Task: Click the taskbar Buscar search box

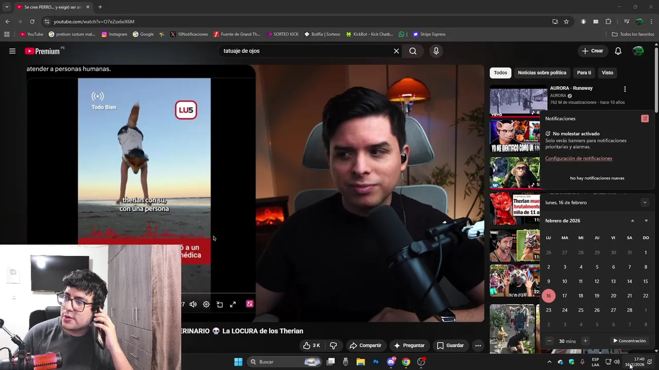Action: tap(285, 362)
